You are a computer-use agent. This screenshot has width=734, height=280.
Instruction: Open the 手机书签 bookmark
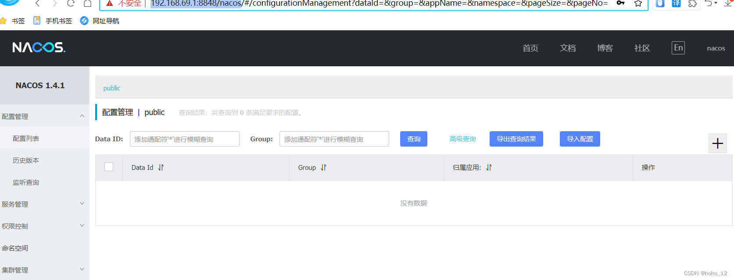pos(53,21)
